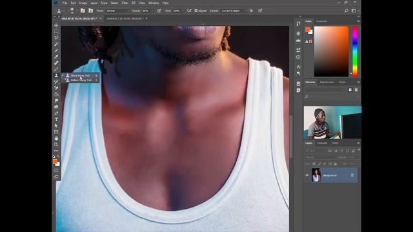413x232 pixels.
Task: Click the hue slider strip
Action: coord(355,51)
